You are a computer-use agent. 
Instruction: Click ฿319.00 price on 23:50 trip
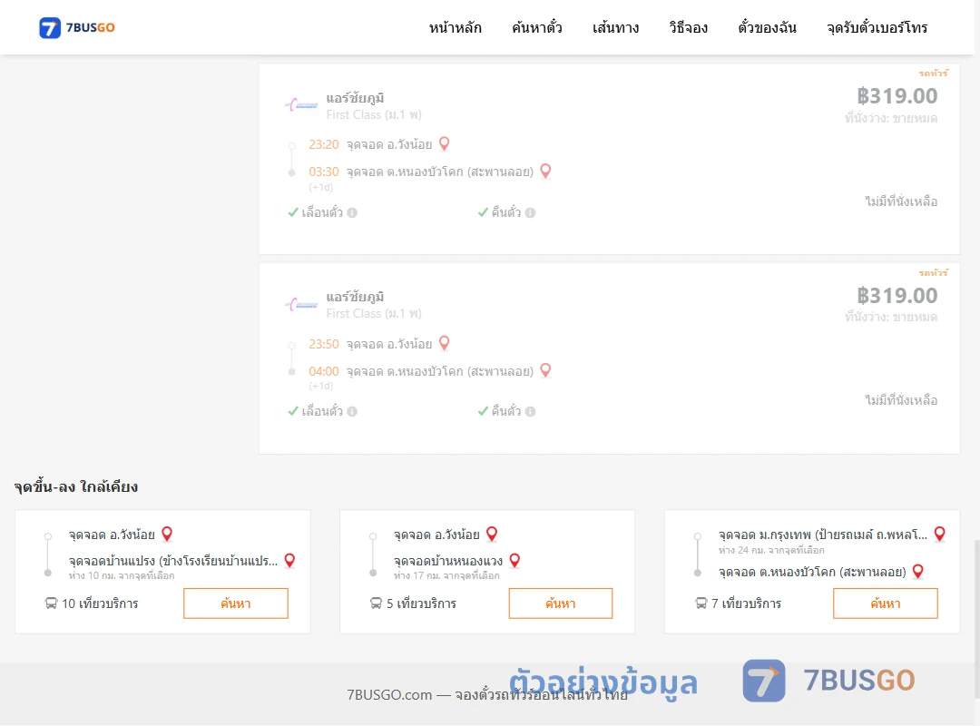point(897,295)
